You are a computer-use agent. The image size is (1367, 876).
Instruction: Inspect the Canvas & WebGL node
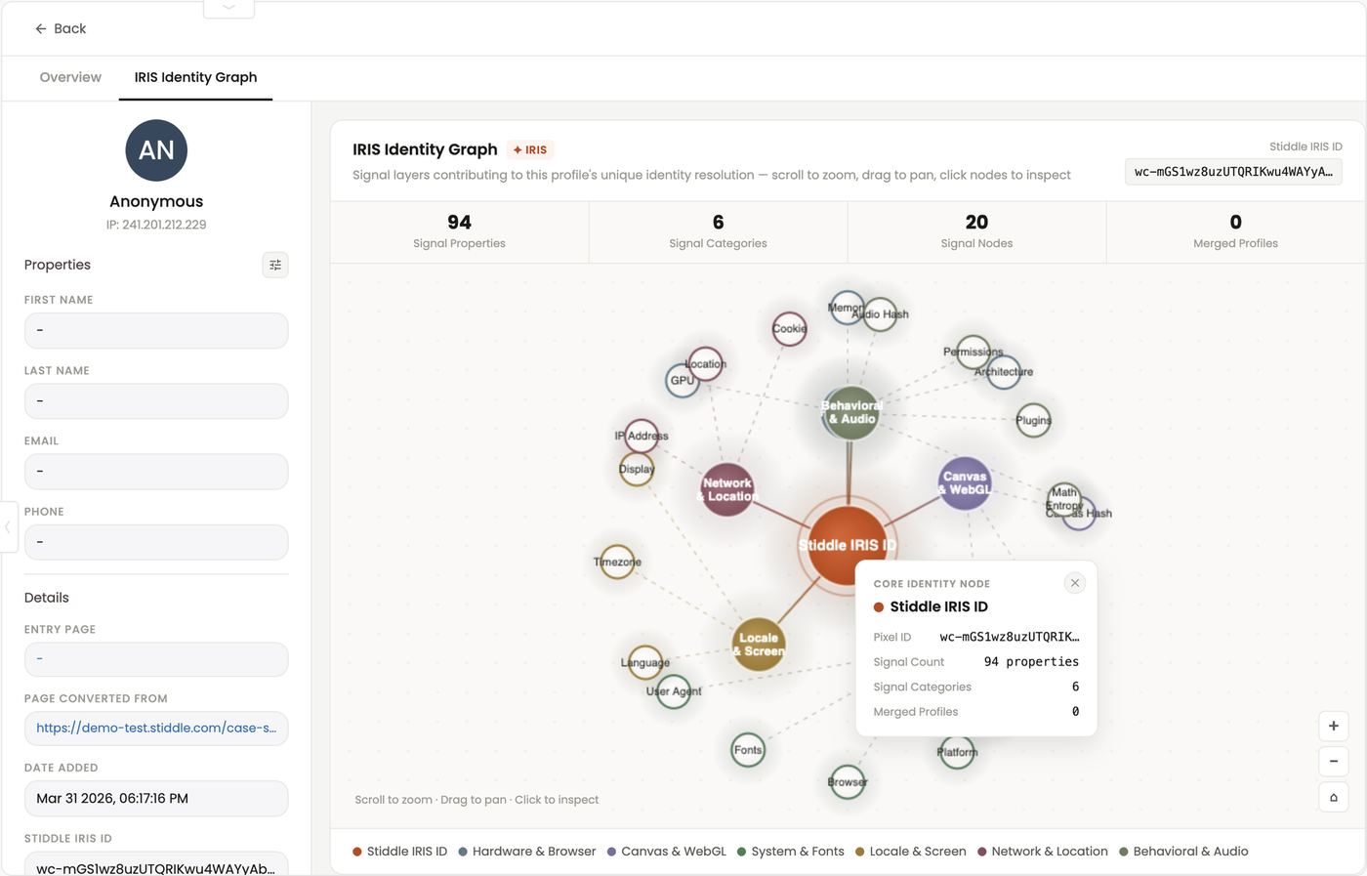[965, 482]
